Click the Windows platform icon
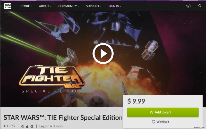The width and height of the screenshot is (206, 129). click(23, 126)
